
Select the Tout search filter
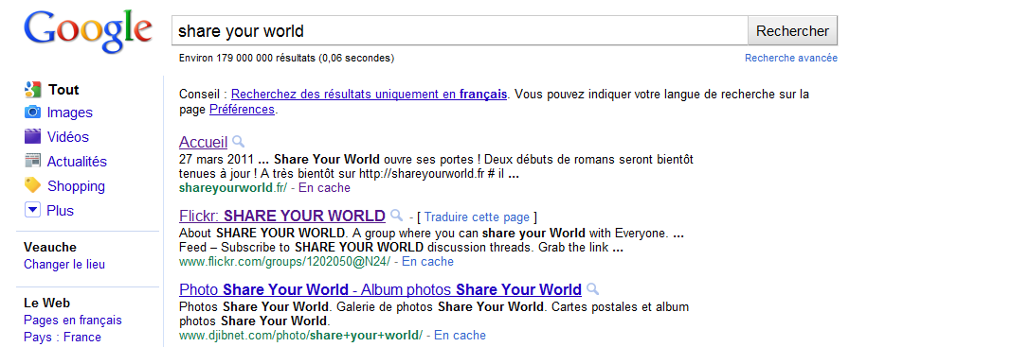[63, 90]
